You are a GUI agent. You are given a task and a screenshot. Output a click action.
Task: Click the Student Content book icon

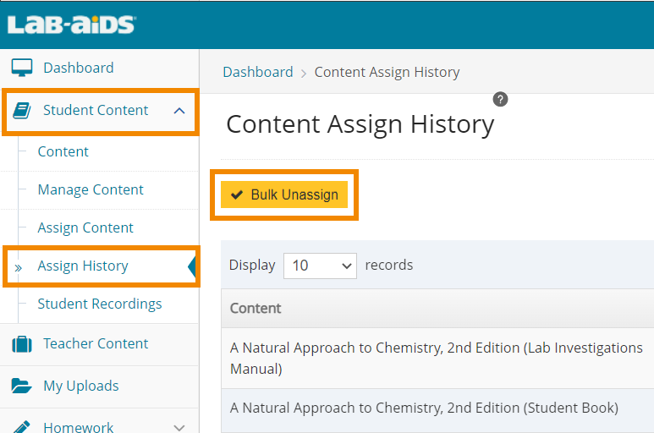pos(23,111)
